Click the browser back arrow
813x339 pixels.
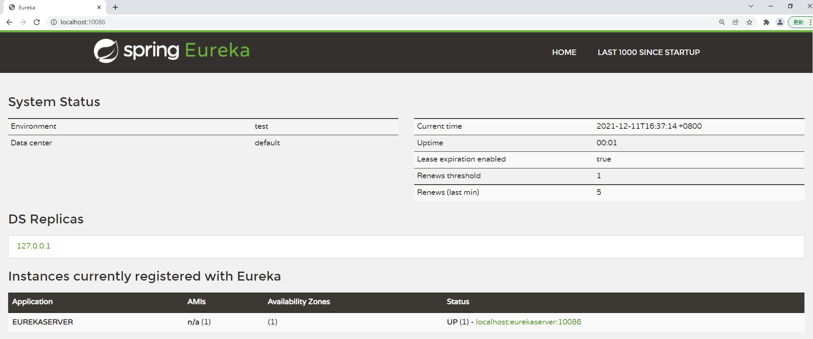point(9,22)
